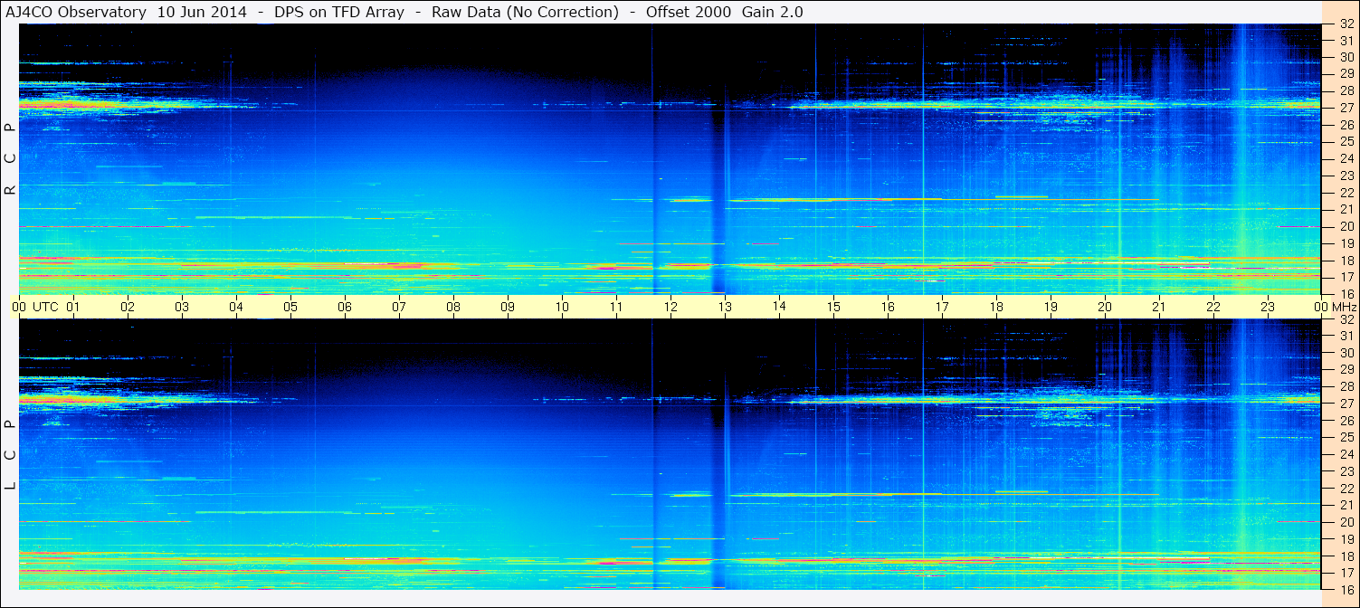Select the 21 hour tick label
Viewport: 1360px width, 608px height.
click(1159, 307)
